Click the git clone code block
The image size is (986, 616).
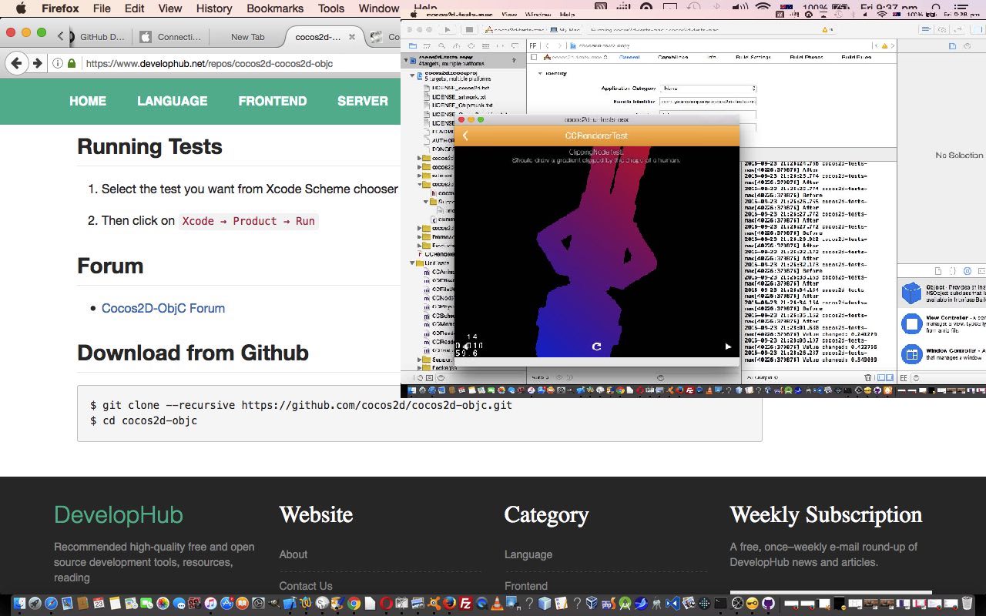pos(420,413)
